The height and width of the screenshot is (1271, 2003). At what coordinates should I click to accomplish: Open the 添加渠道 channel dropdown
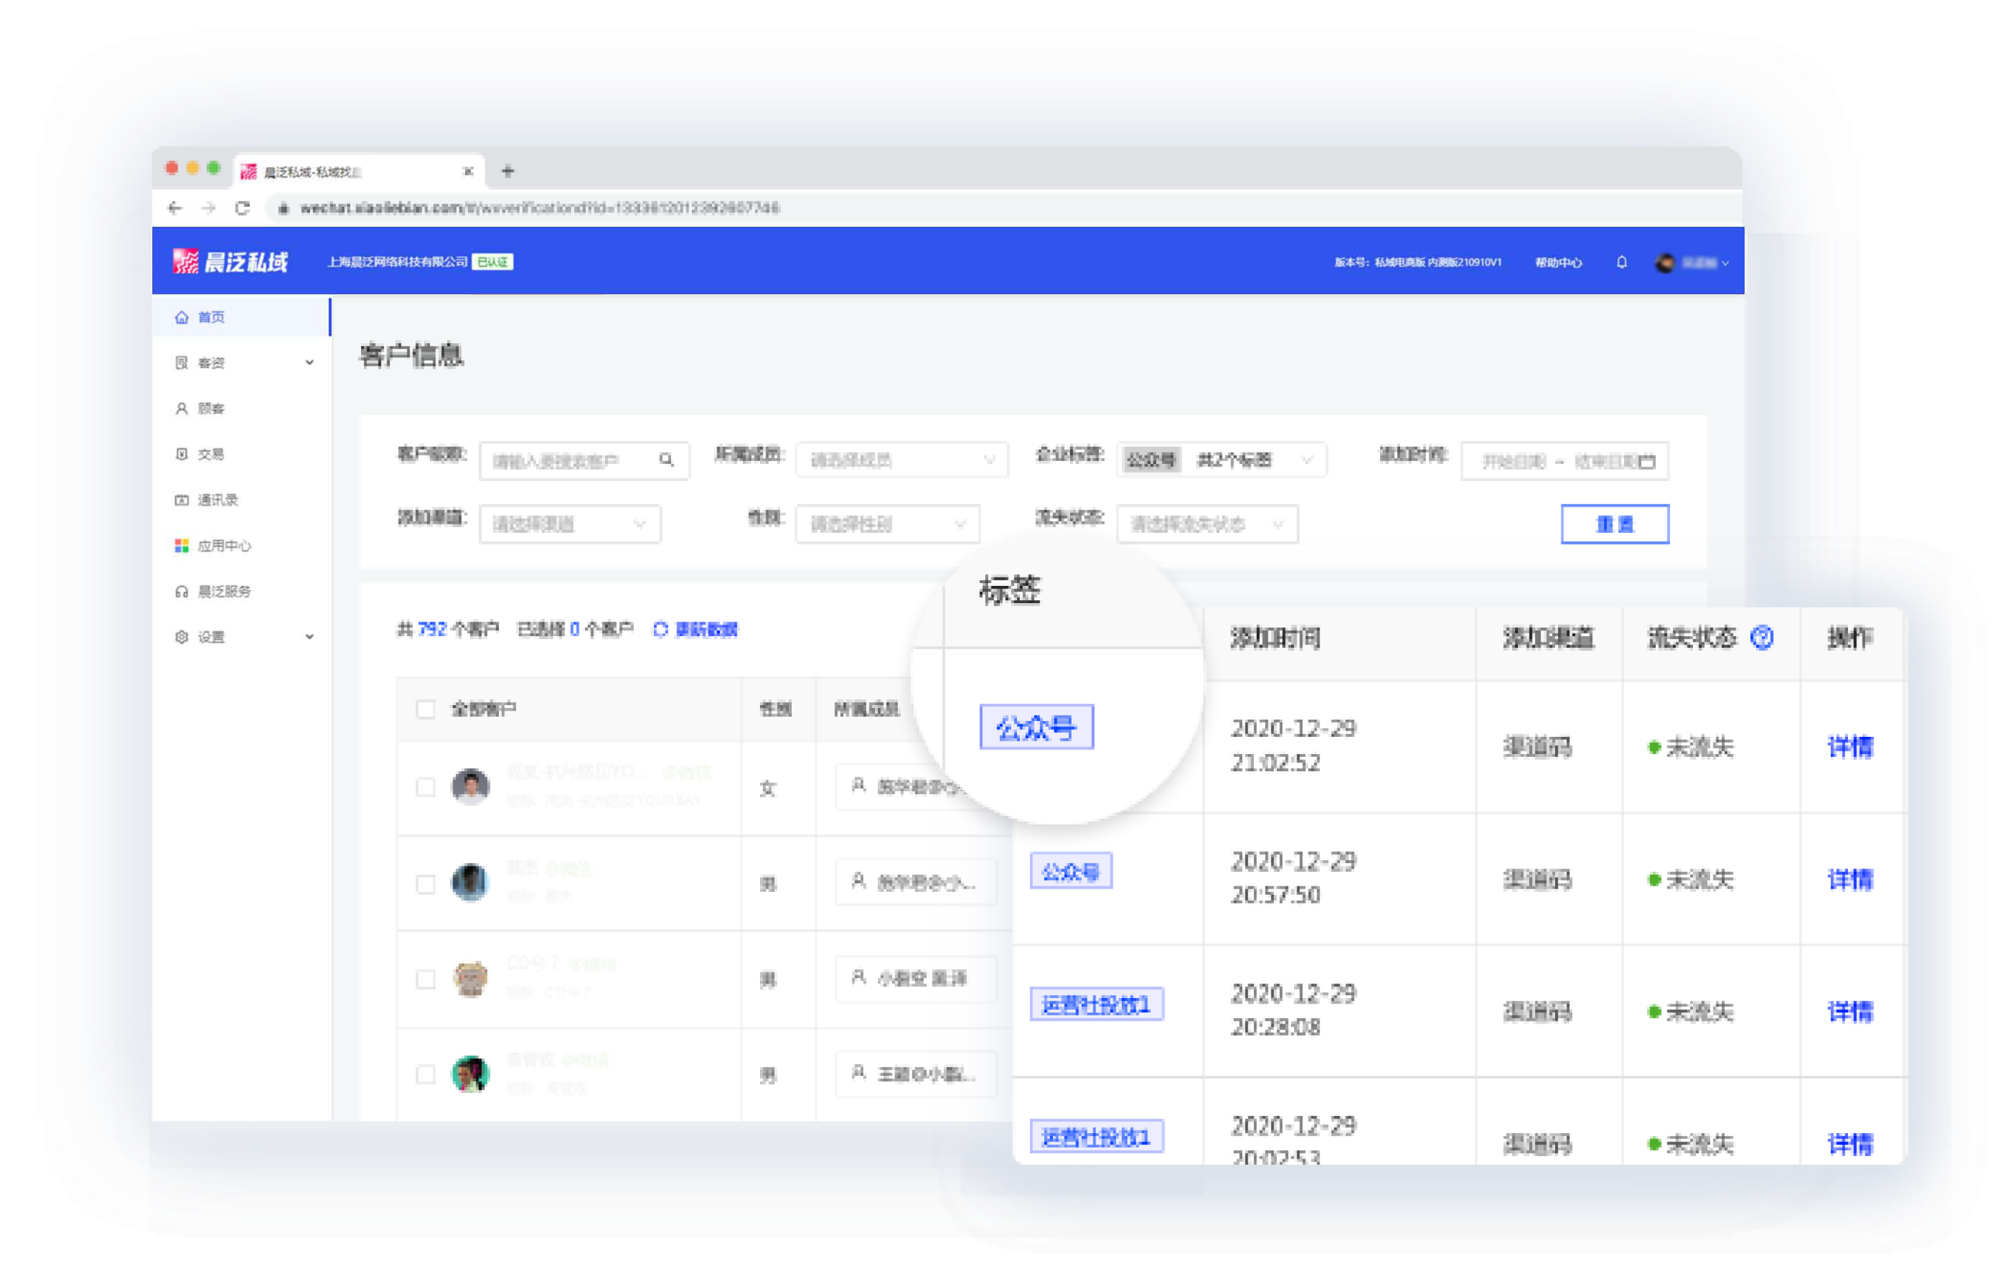click(570, 525)
